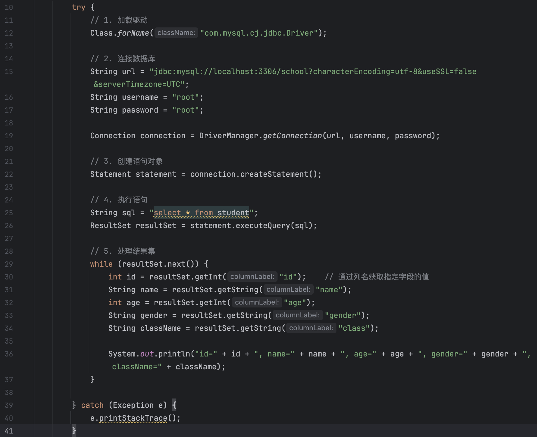The height and width of the screenshot is (437, 537).
Task: Place cursor in the "select * from student" string
Action: tap(201, 213)
